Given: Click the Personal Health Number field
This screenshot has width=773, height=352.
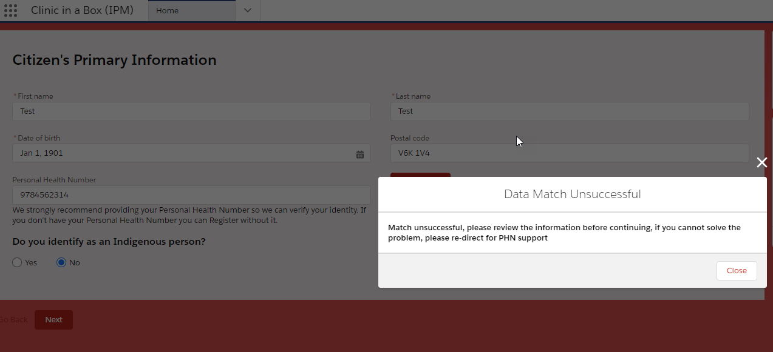Looking at the screenshot, I should tap(191, 195).
